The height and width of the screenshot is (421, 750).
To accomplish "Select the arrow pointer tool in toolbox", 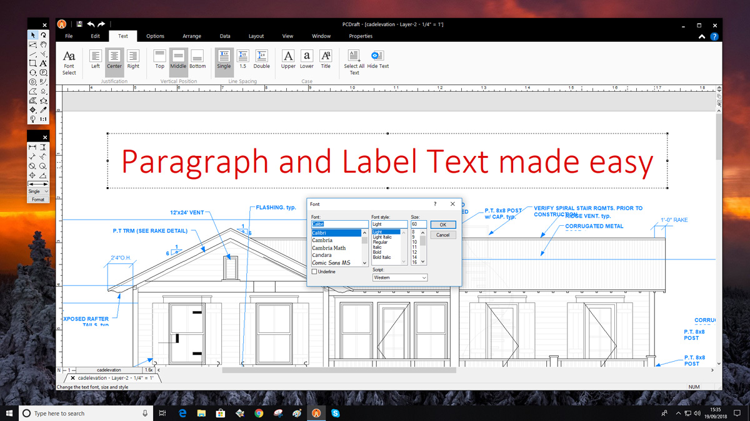I will tap(32, 36).
